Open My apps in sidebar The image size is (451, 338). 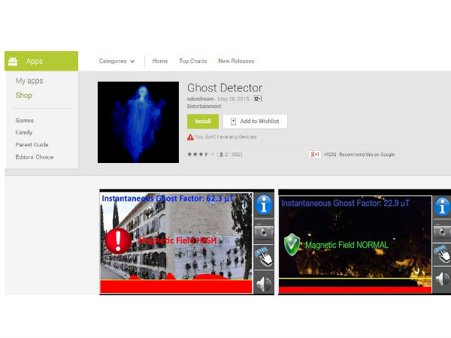point(29,80)
